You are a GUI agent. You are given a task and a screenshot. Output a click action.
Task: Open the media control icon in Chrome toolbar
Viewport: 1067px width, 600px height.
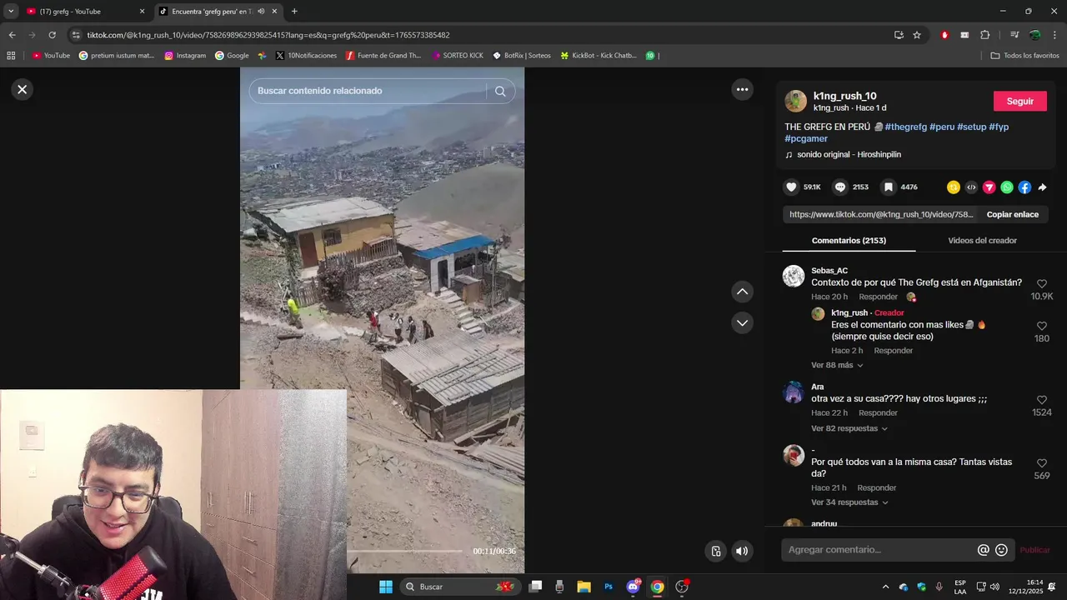(x=1014, y=35)
